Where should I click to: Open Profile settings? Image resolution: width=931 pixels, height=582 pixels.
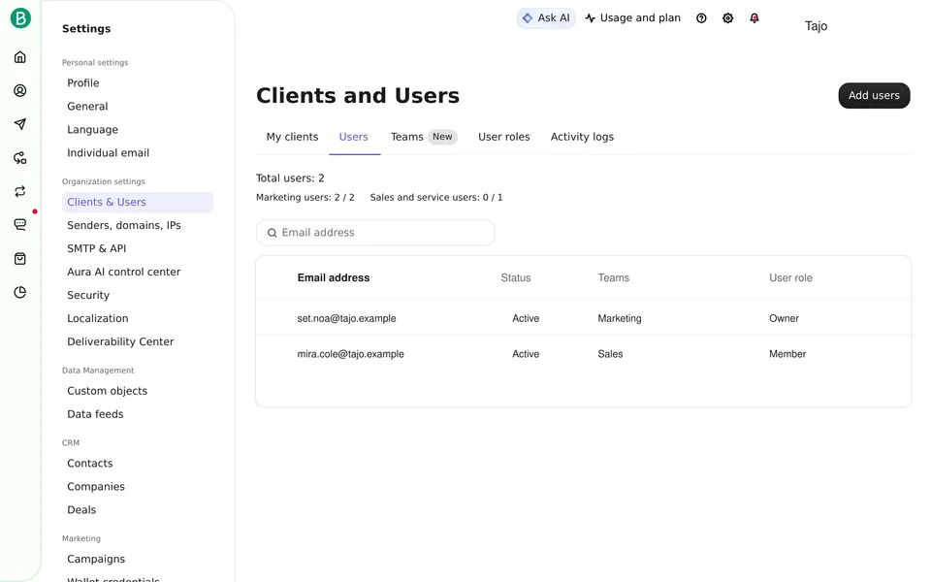point(83,83)
